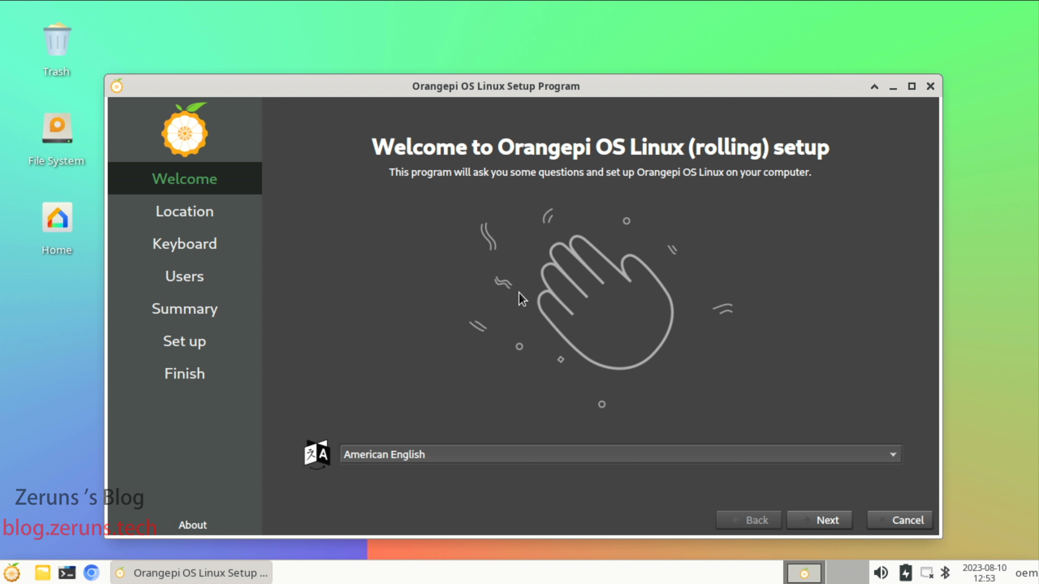1039x584 pixels.
Task: Open the Chromium browser from taskbar
Action: tap(91, 572)
